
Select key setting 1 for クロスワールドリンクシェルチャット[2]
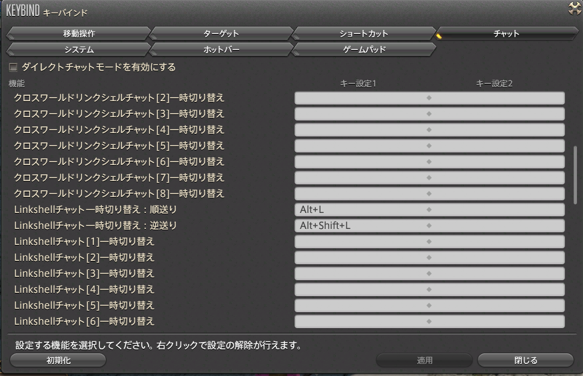[x=362, y=98]
